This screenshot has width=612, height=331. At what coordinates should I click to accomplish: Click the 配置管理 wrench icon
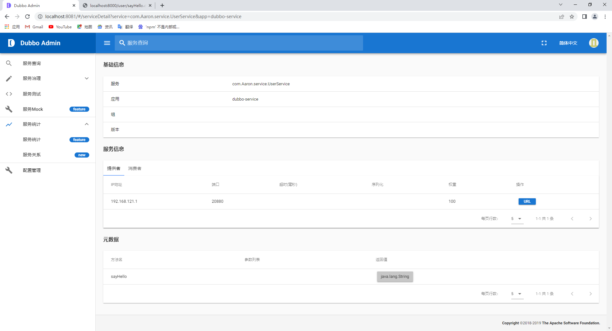(x=9, y=170)
